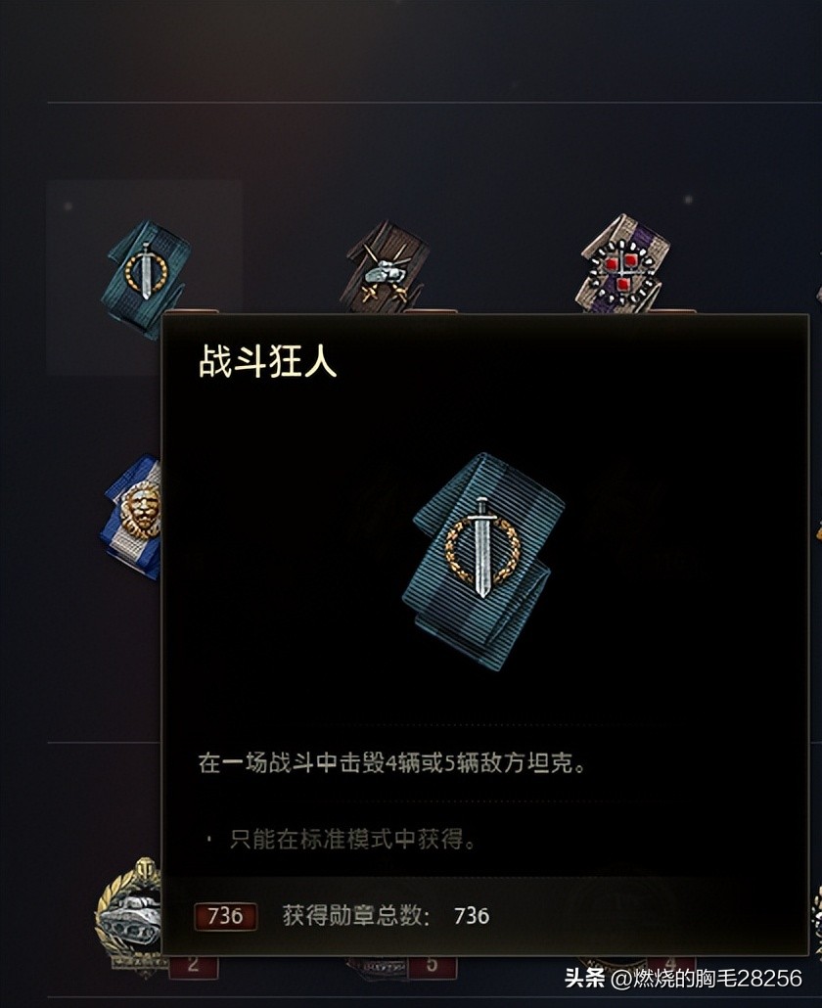Select the purple ribbon red-squares medal
The width and height of the screenshot is (822, 1008).
coord(622,263)
